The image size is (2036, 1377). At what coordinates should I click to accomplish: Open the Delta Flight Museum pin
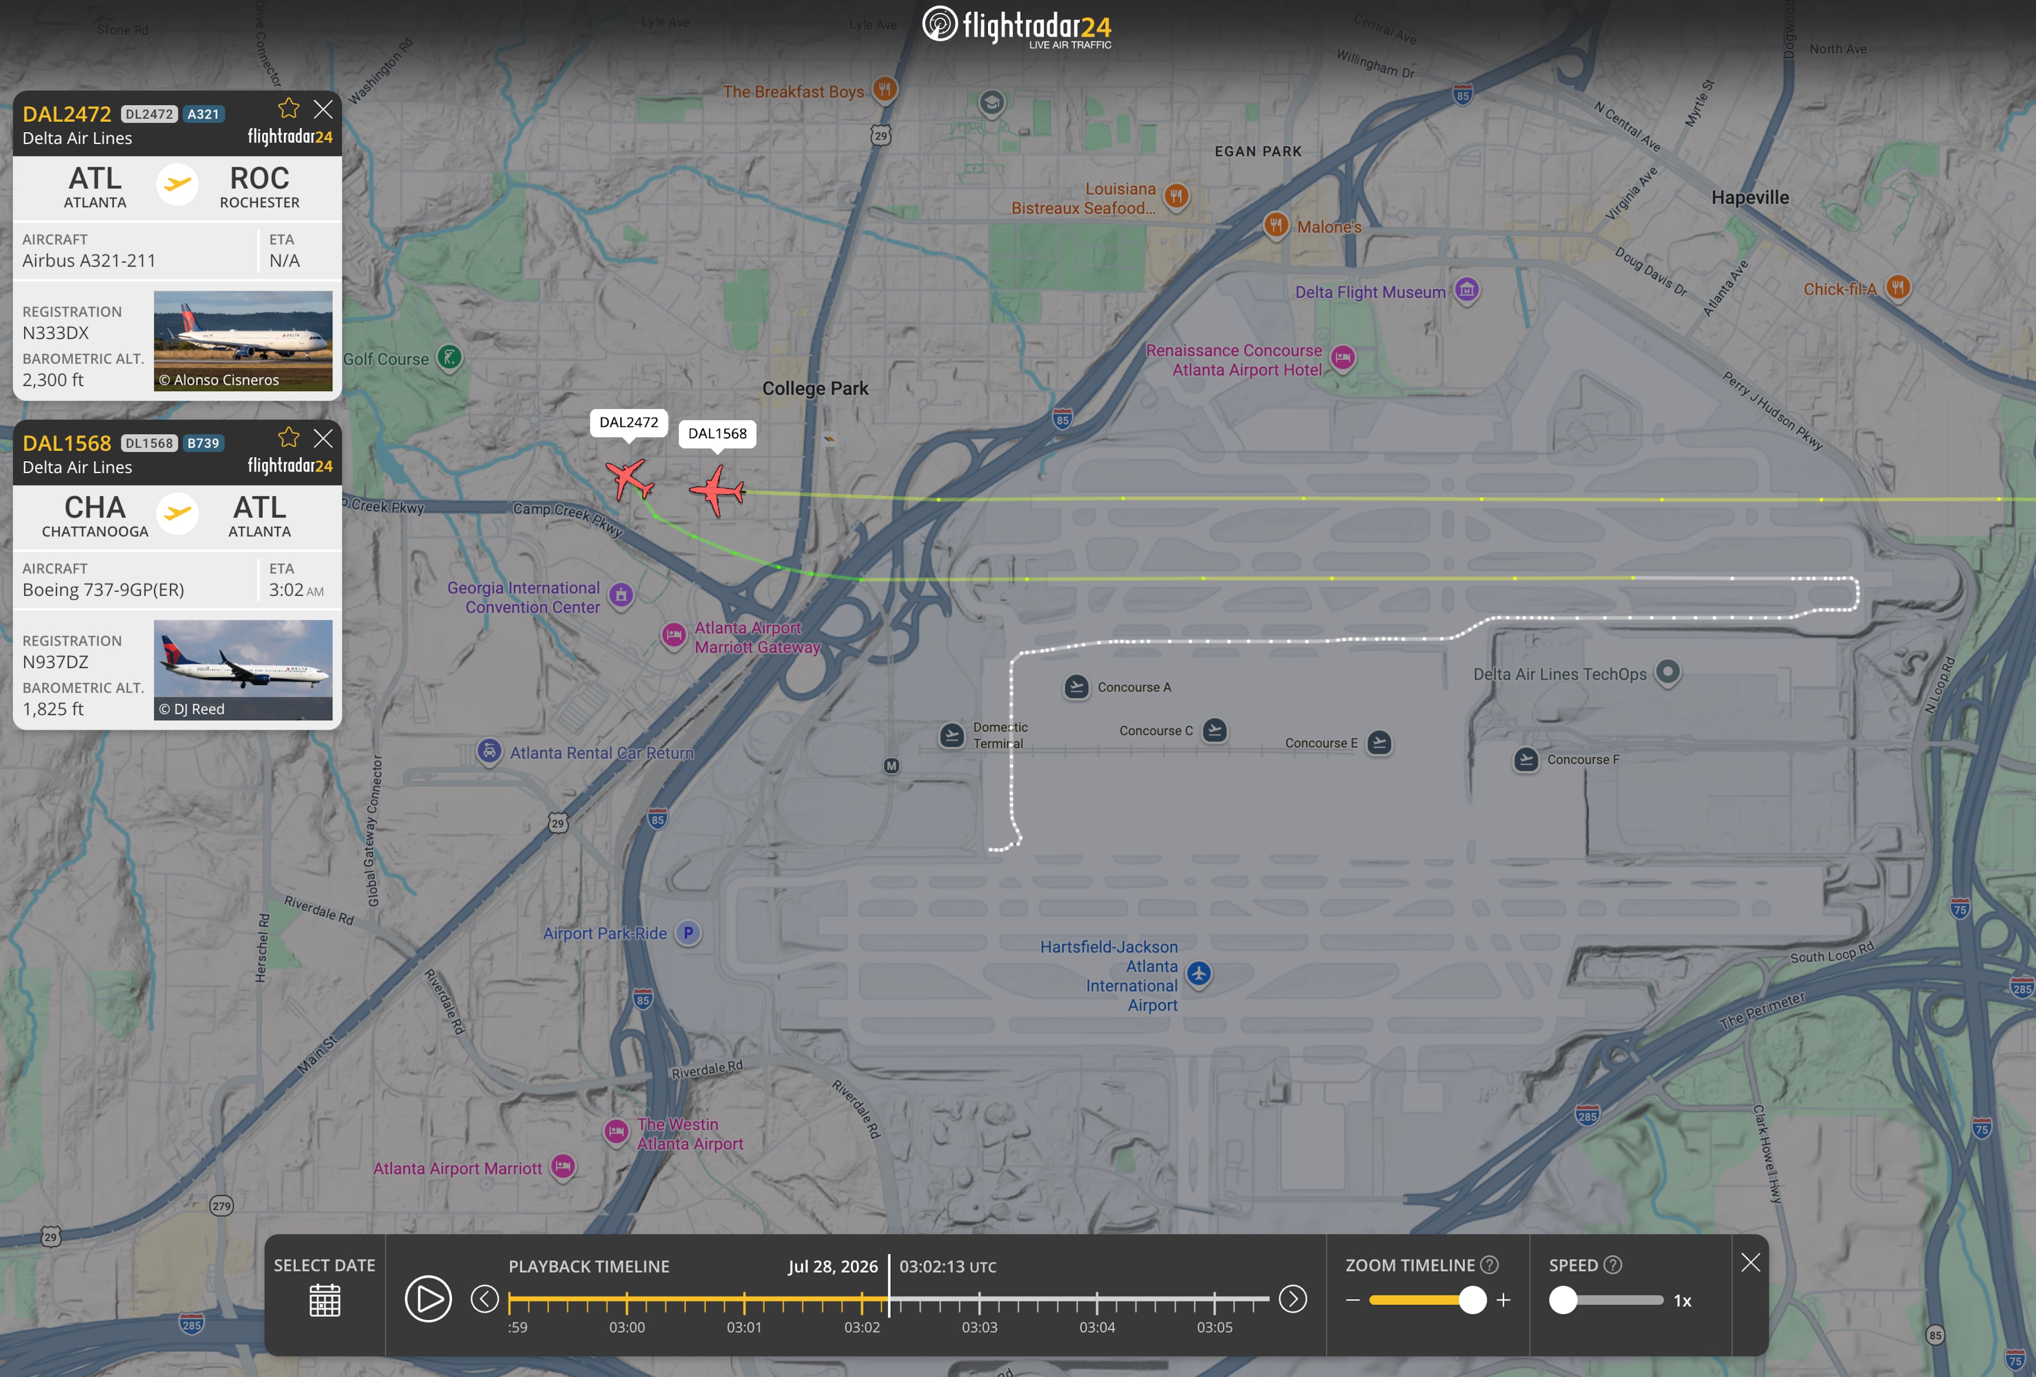(1467, 290)
